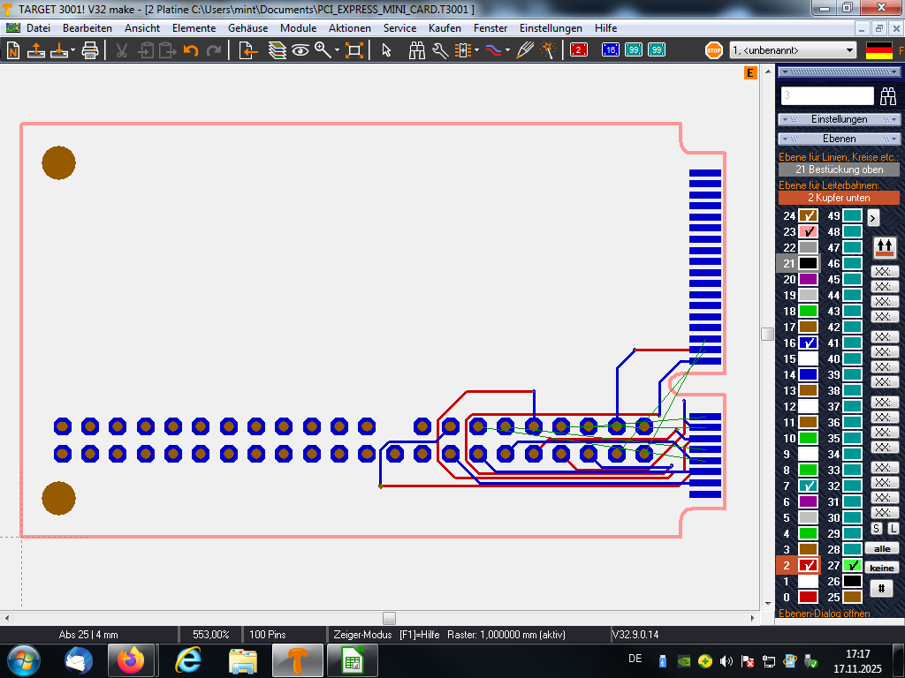
Task: Select the arrow pointer mode tool
Action: tap(386, 50)
